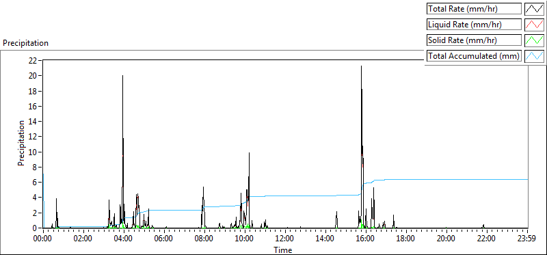Viewport: 547px width, 255px height.
Task: Click the black Total Rate line-style icon
Action: [x=534, y=9]
